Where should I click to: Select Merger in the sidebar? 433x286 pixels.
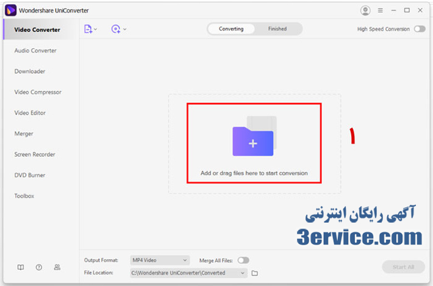[x=24, y=134]
